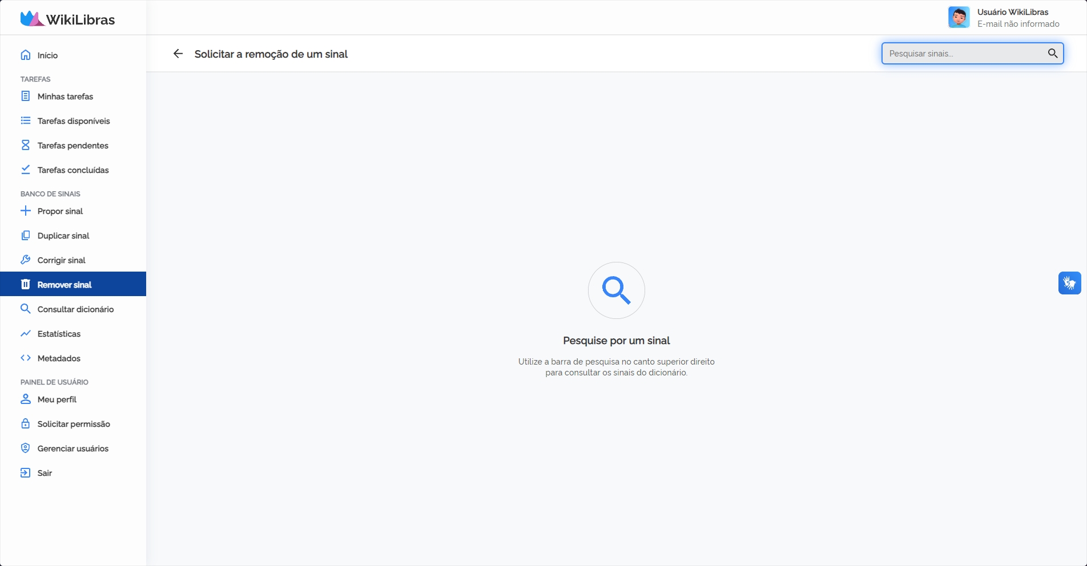Viewport: 1087px width, 566px height.
Task: Click the back arrow icon
Action: click(178, 54)
